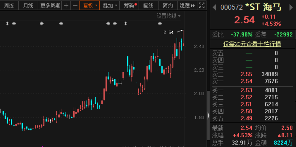
Task: Click the vertical panel divider handle
Action: click(208, 115)
